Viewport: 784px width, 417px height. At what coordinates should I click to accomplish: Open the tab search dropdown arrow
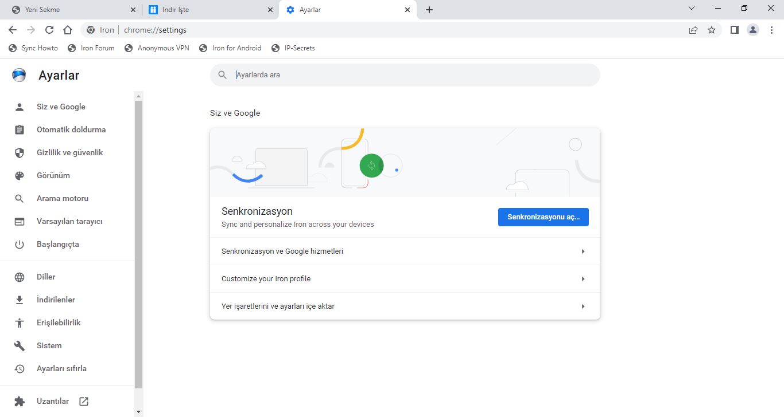(x=692, y=8)
